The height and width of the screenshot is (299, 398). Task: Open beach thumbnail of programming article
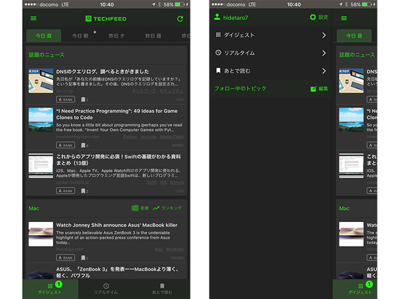(x=41, y=120)
